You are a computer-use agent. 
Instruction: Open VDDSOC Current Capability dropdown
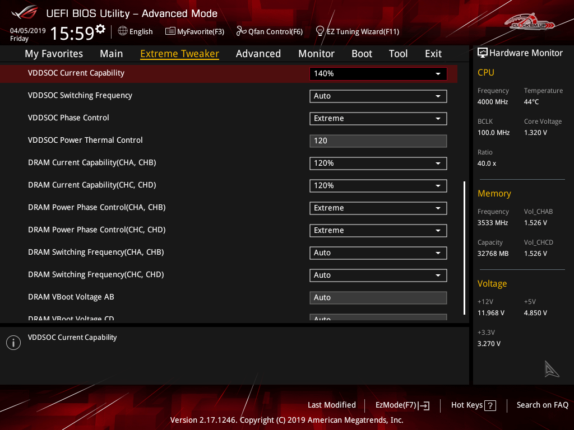378,73
